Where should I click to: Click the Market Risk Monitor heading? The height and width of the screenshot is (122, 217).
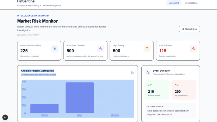37,21
